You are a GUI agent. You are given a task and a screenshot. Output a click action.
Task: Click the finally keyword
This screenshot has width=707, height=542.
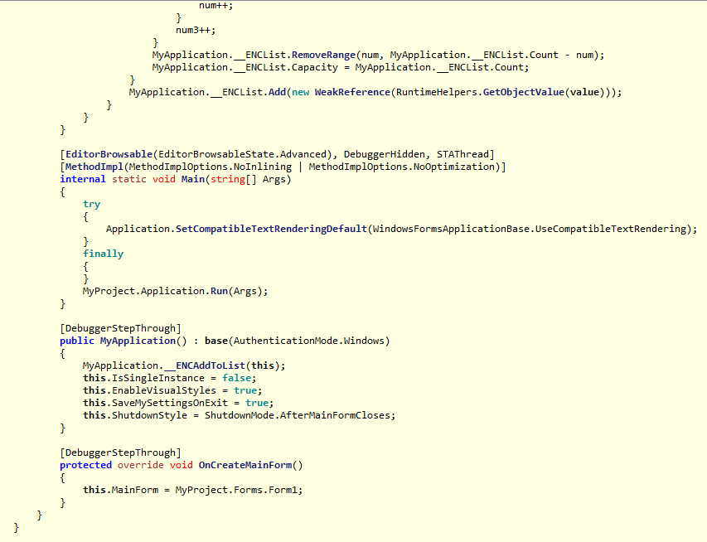[104, 254]
